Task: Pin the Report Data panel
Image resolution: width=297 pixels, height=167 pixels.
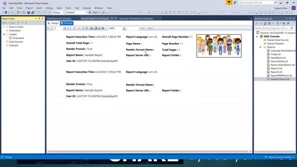Action: click(39, 19)
